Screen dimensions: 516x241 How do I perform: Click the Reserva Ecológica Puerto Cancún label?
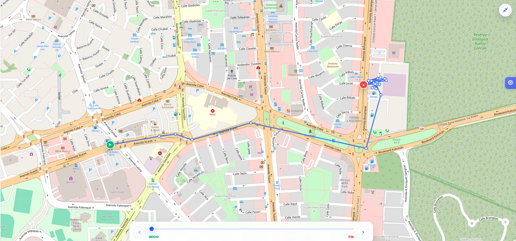pos(480,41)
